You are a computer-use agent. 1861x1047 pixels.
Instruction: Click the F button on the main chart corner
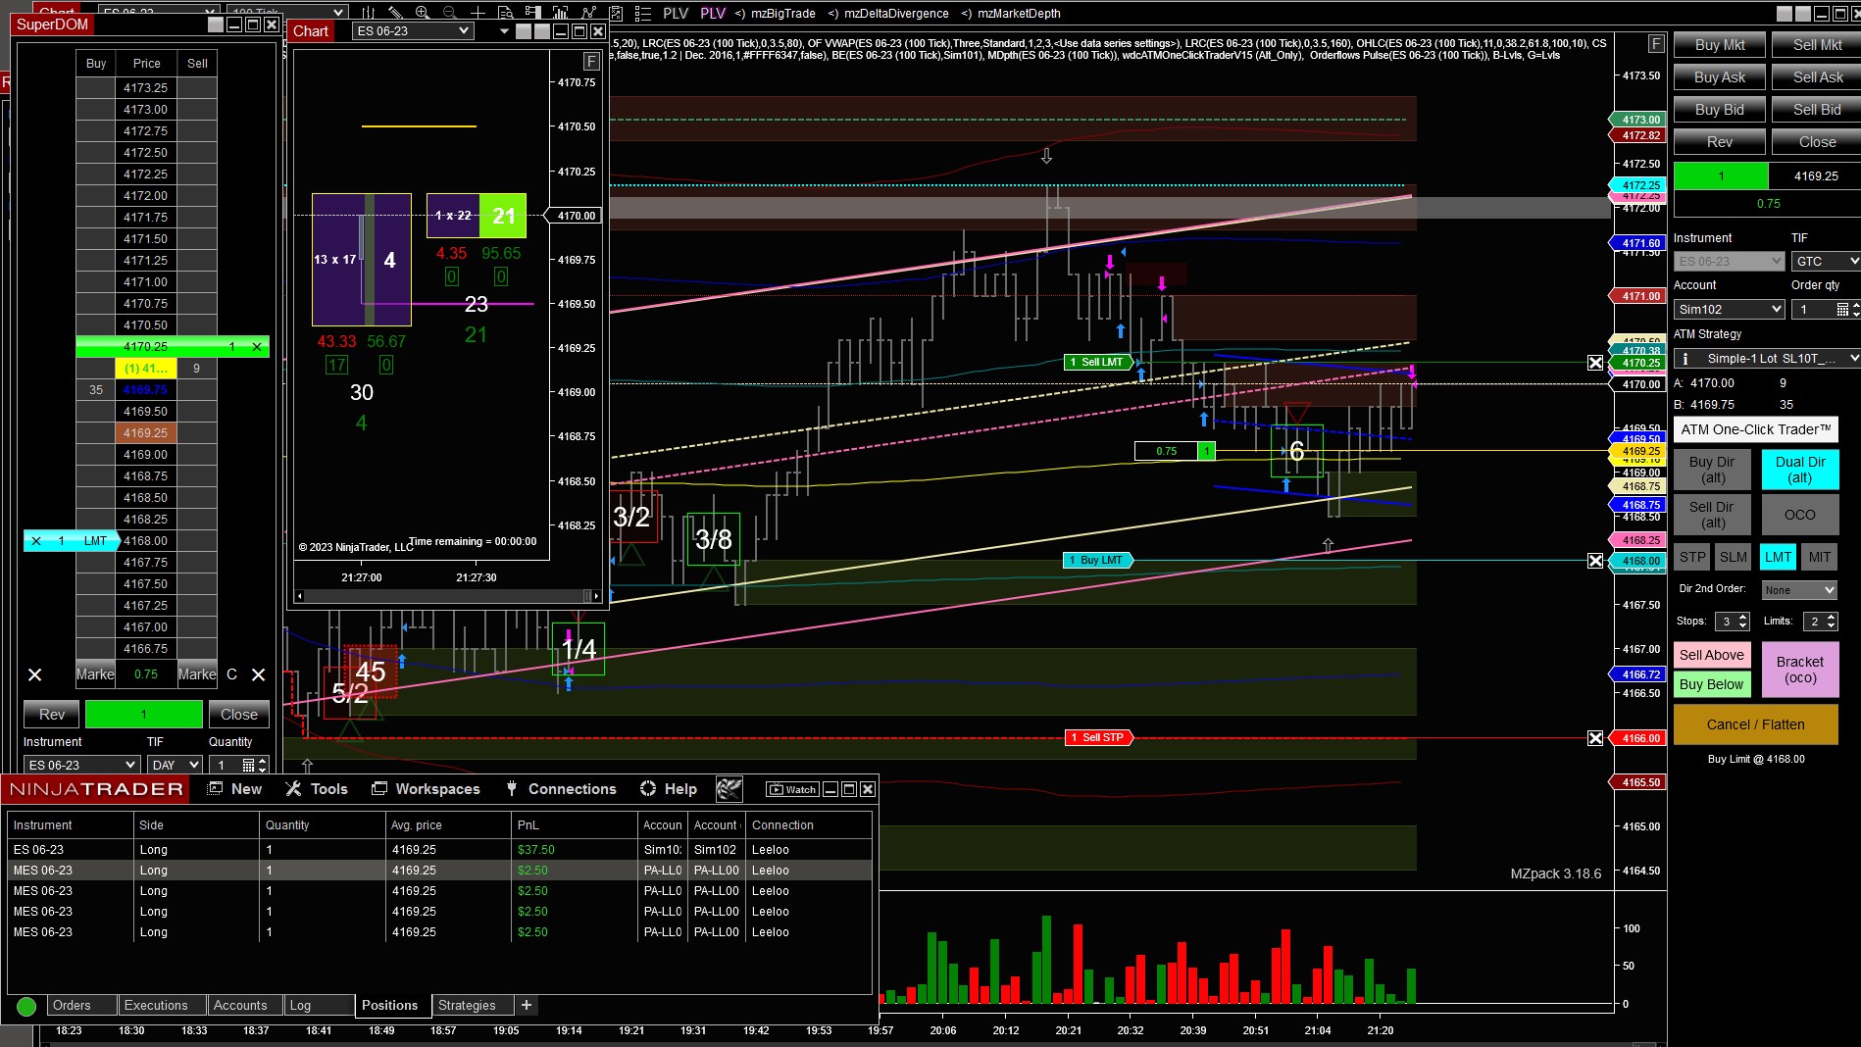point(1656,43)
